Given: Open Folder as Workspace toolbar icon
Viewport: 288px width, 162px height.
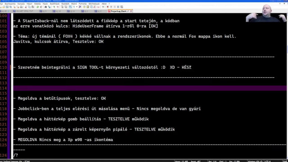Looking at the screenshot, I should [98, 7].
